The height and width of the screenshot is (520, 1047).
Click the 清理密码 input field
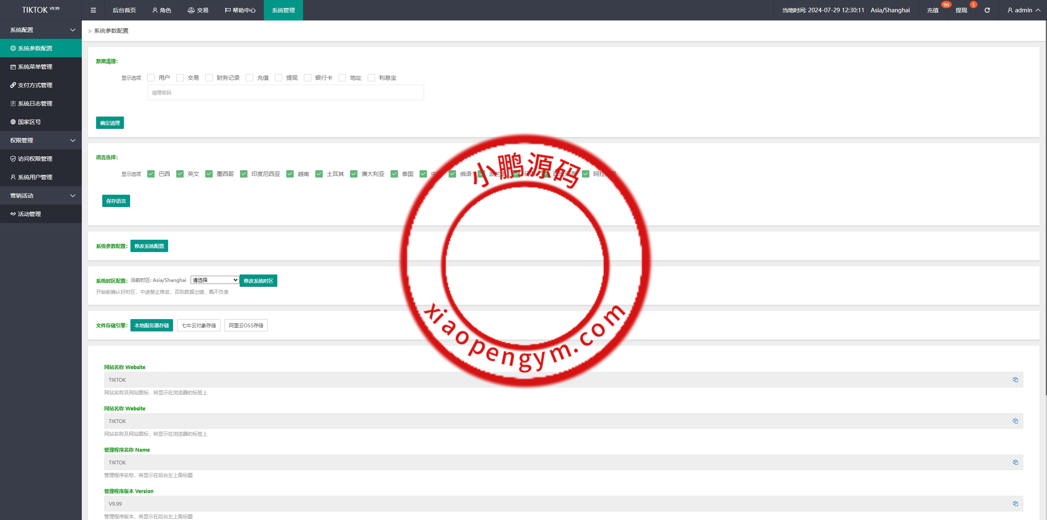coord(285,92)
